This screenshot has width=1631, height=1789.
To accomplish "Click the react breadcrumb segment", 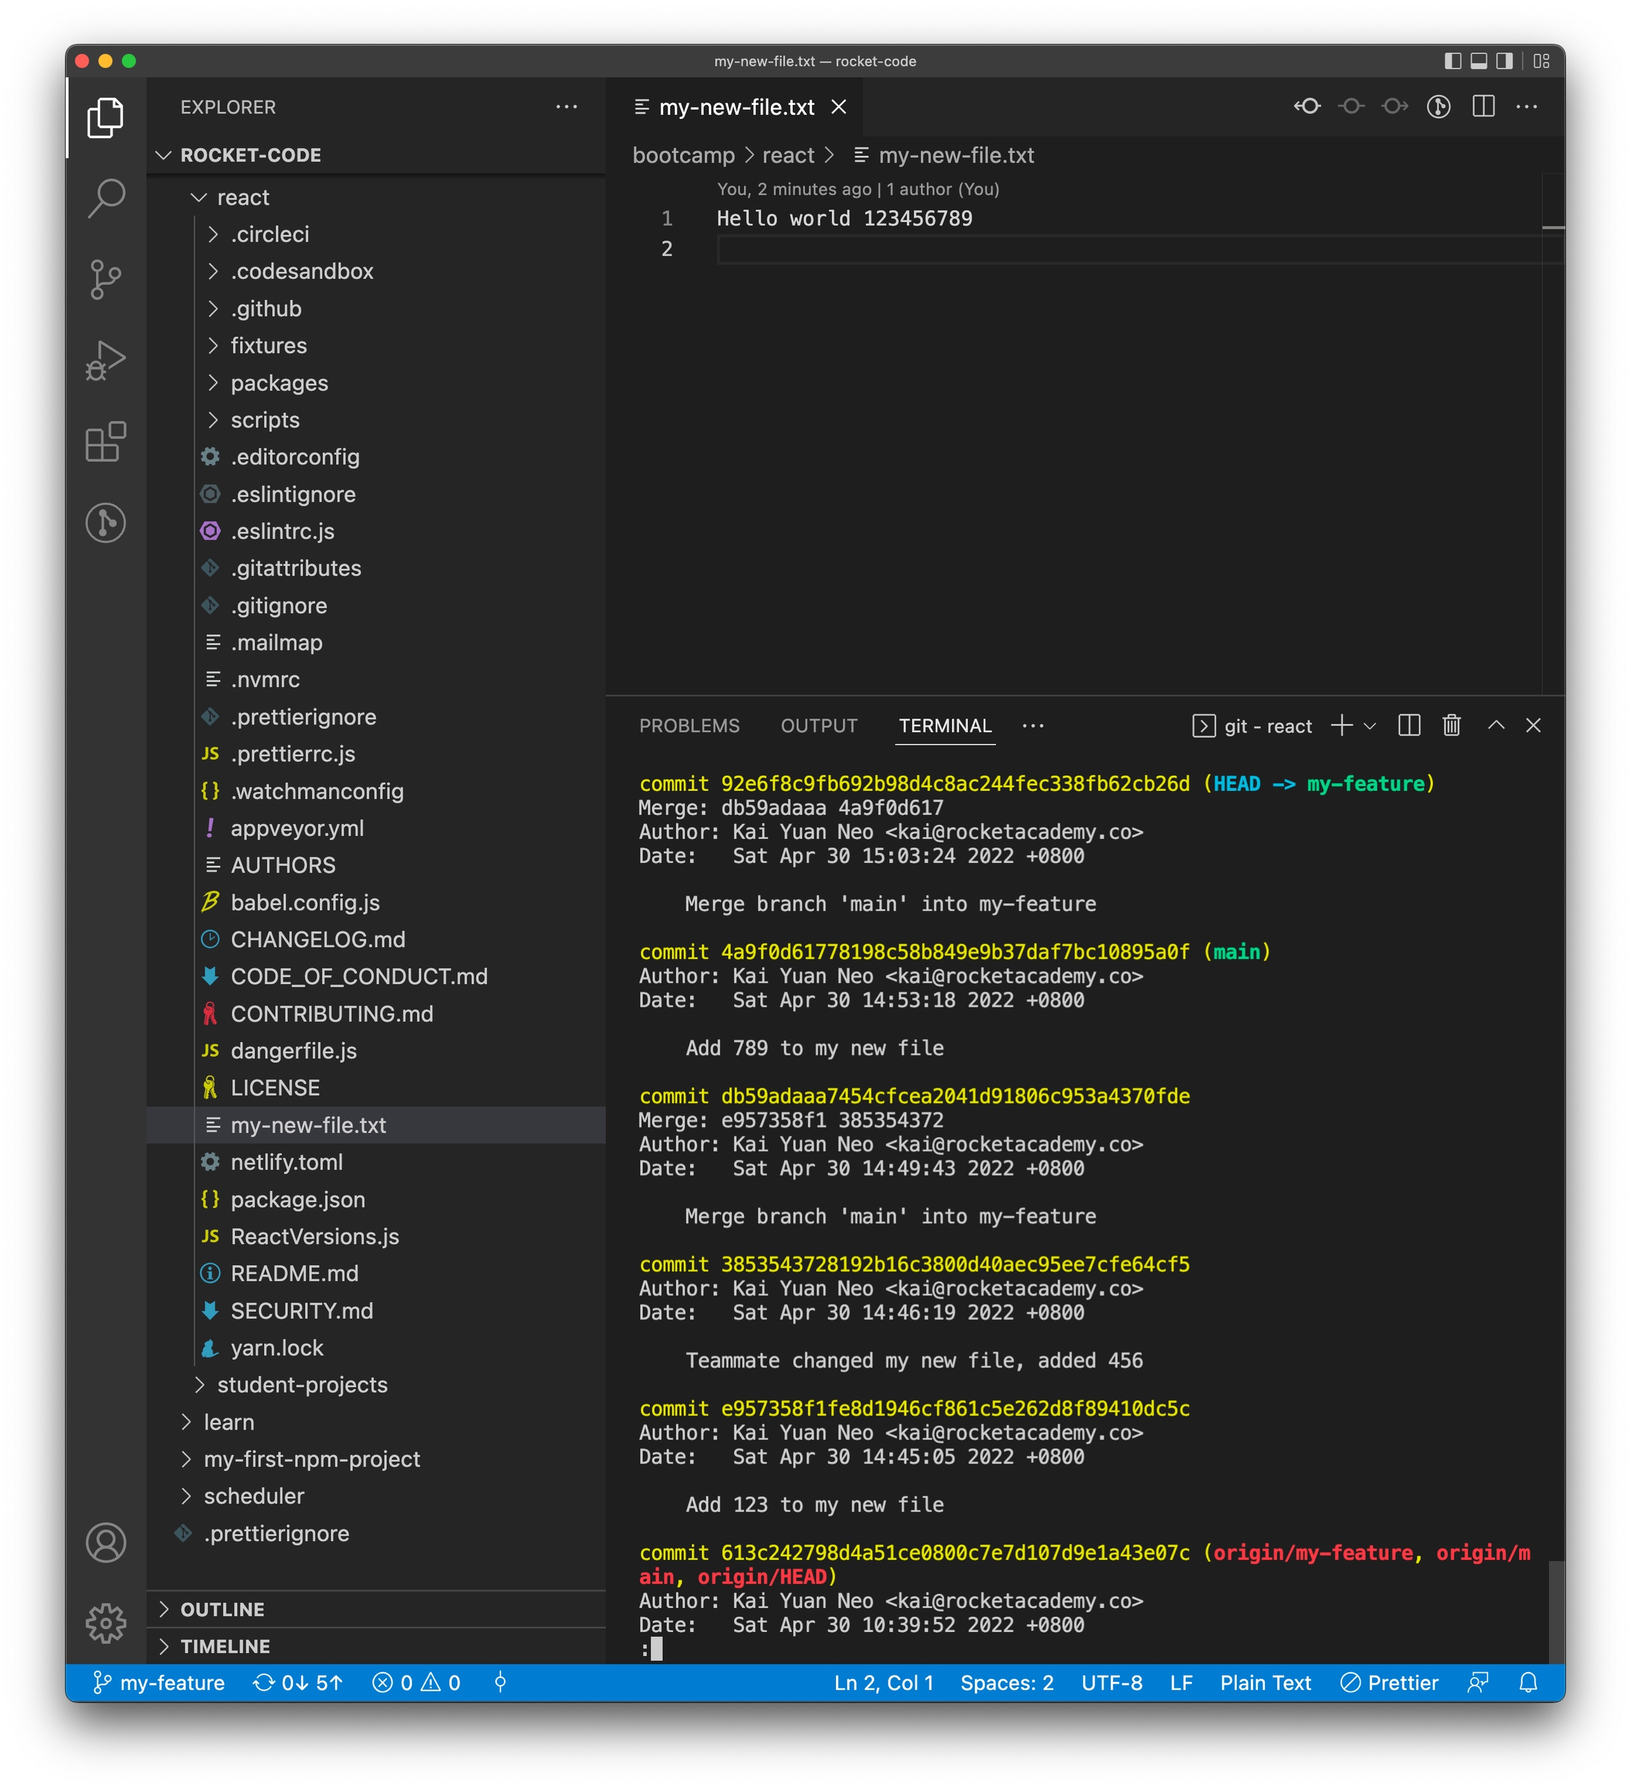I will (x=788, y=155).
